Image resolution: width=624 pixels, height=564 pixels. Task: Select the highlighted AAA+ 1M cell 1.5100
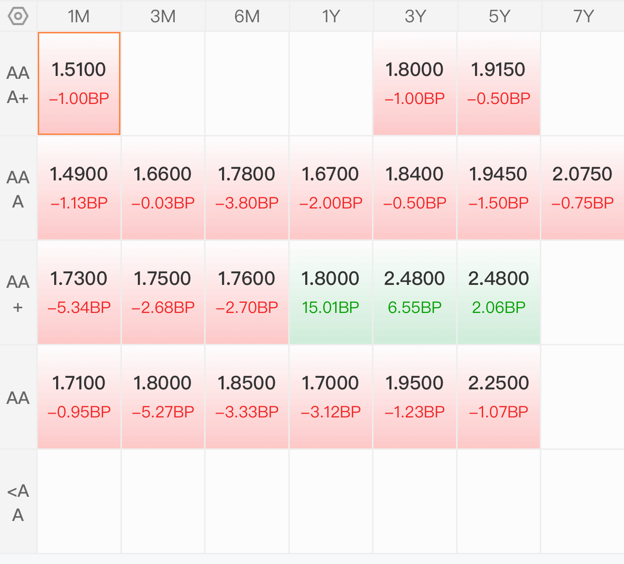coord(79,84)
